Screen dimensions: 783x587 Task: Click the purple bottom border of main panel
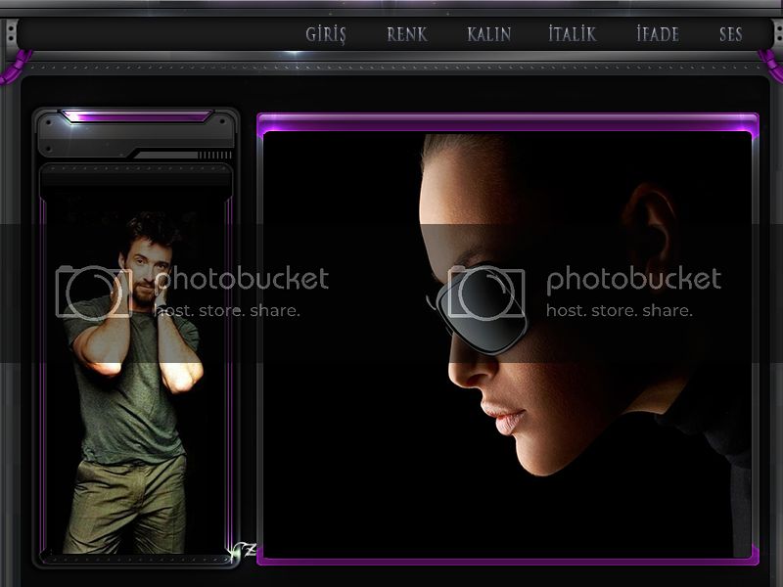coord(507,562)
